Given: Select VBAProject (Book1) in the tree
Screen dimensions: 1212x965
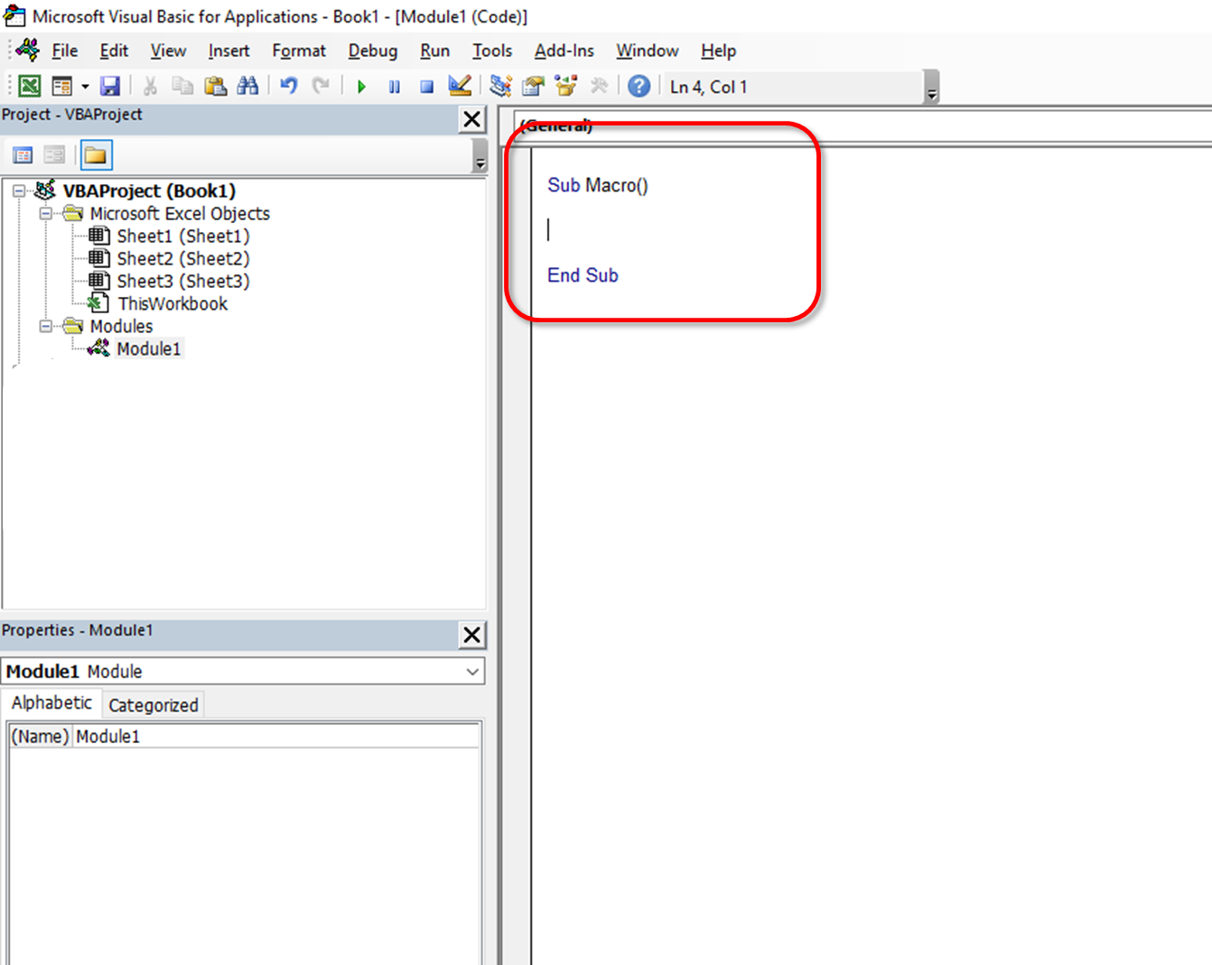Looking at the screenshot, I should click(149, 191).
